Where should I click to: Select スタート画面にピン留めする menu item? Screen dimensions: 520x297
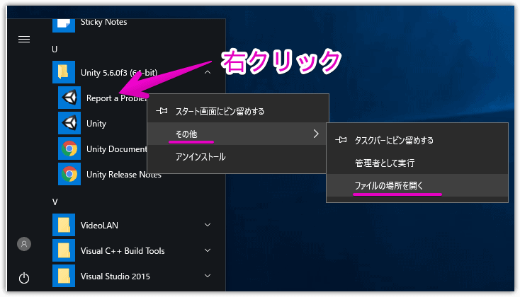pyautogui.click(x=237, y=111)
